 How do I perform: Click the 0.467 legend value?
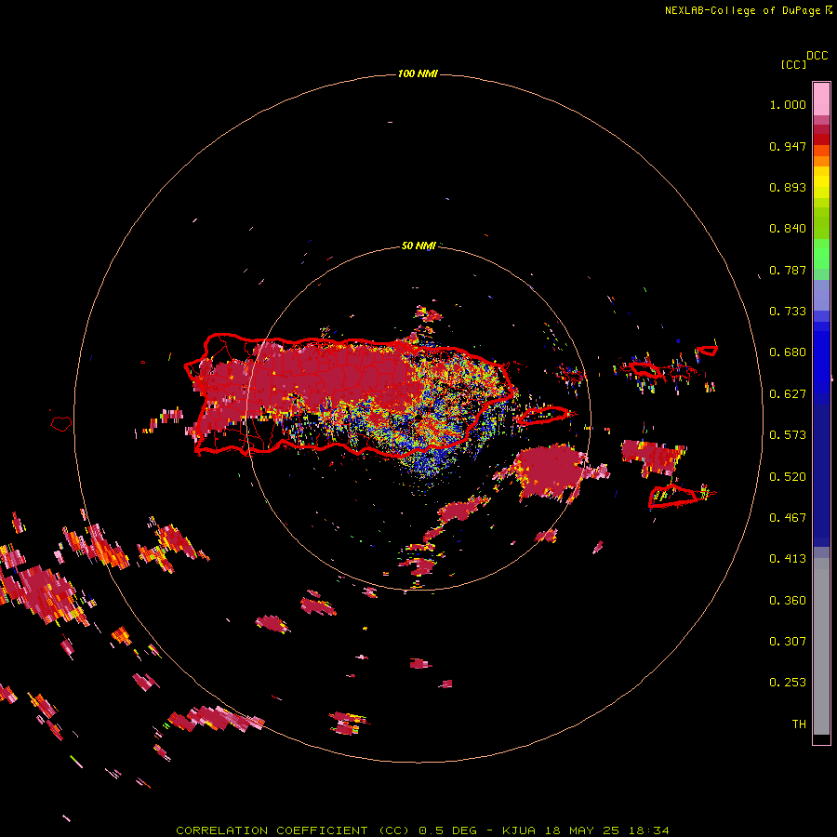788,518
